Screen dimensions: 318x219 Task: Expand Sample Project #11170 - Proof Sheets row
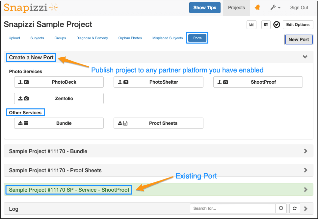coord(159,170)
